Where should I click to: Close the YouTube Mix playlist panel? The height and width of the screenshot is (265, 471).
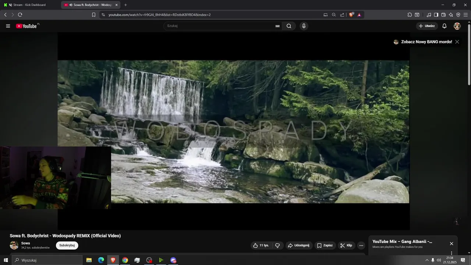point(451,244)
